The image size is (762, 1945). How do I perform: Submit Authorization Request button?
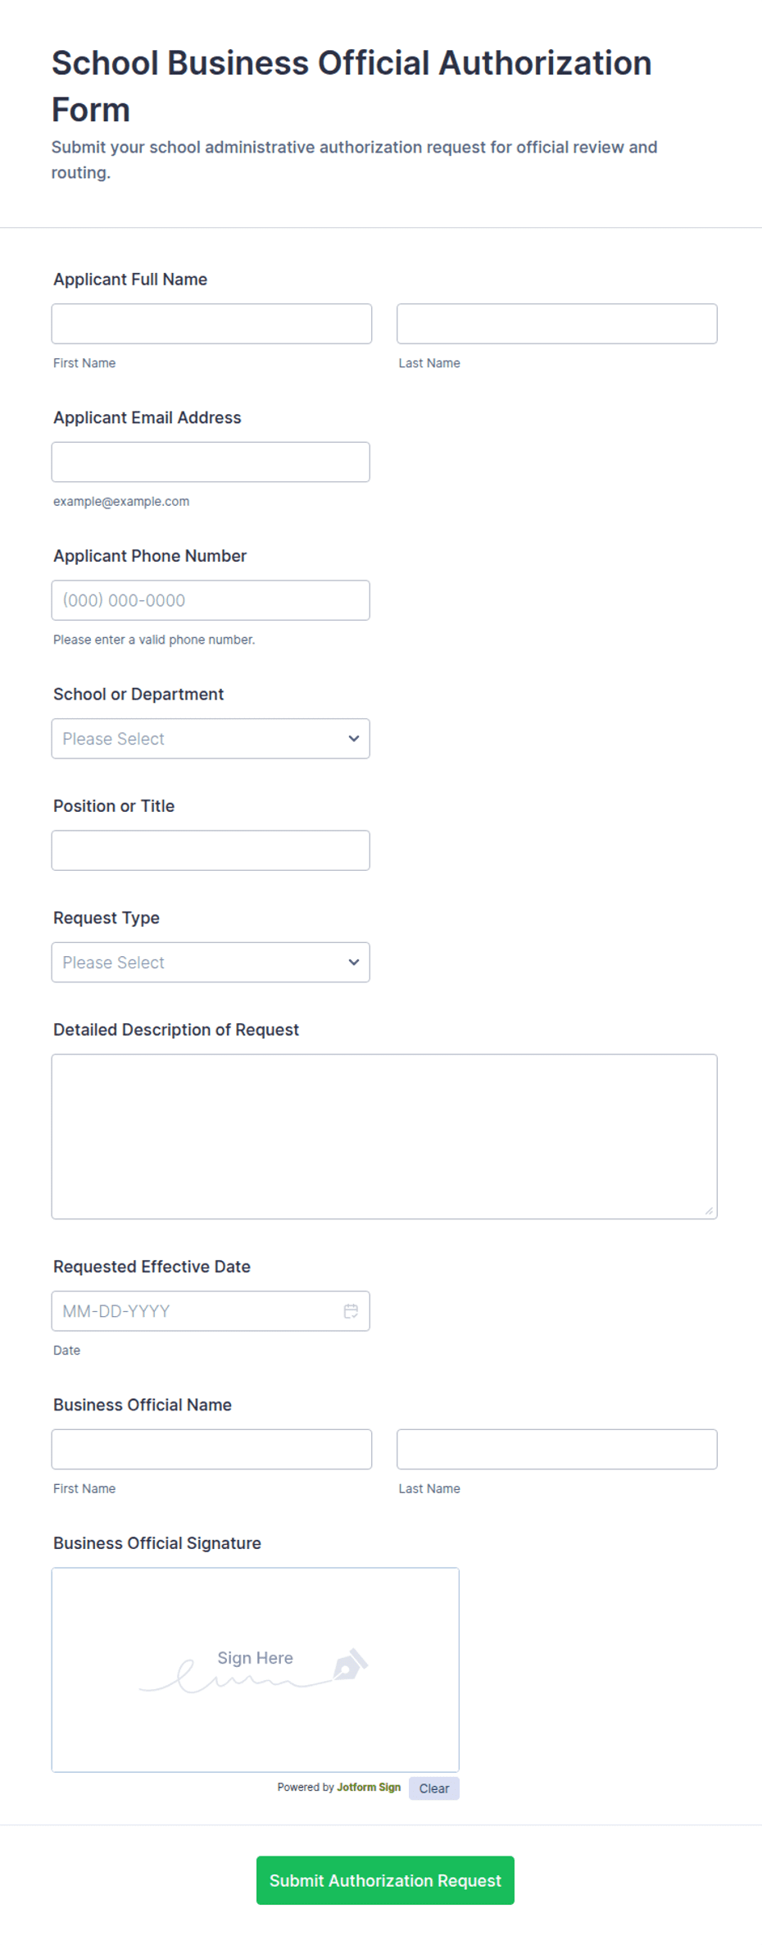385,1880
